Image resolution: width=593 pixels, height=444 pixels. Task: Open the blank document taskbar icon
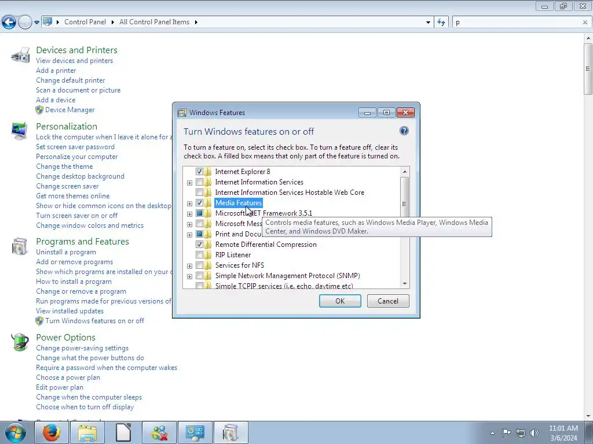(x=123, y=432)
